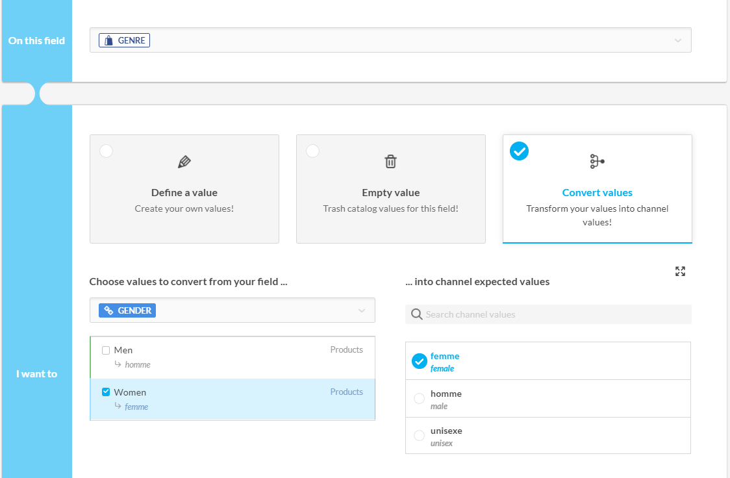
Task: Click the GENDER link tag
Action: click(x=127, y=310)
